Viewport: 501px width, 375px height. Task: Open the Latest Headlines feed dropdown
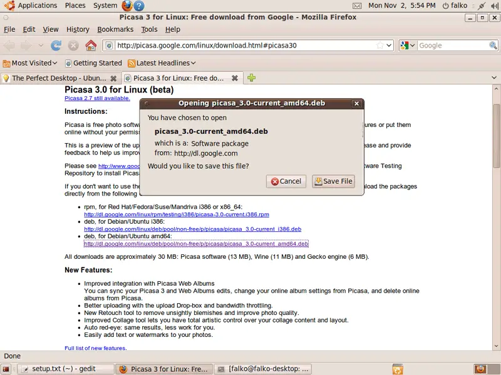point(162,63)
